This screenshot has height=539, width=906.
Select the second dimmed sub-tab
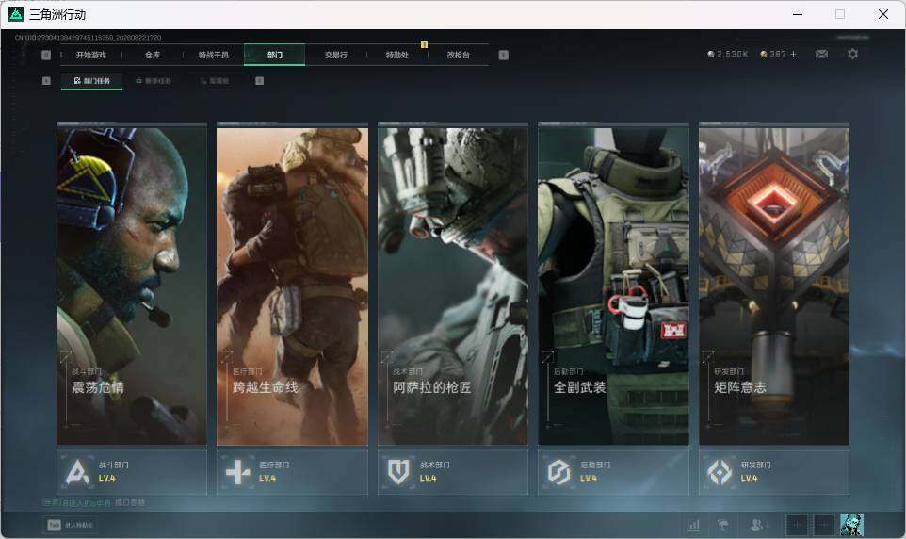coord(154,81)
